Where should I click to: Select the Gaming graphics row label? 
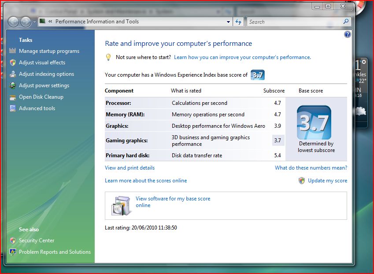tap(127, 141)
